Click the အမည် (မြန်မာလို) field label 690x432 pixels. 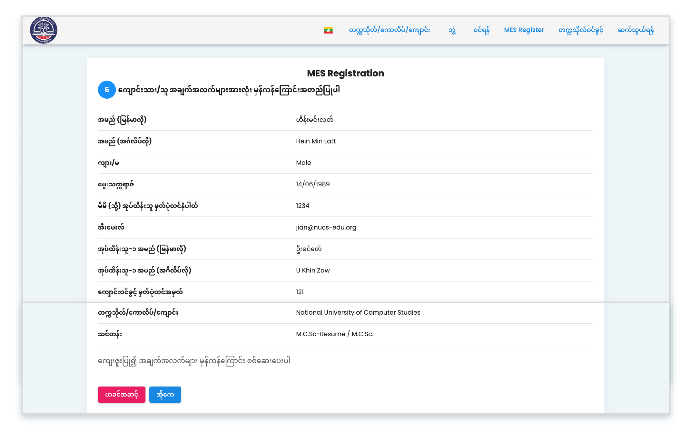(122, 120)
